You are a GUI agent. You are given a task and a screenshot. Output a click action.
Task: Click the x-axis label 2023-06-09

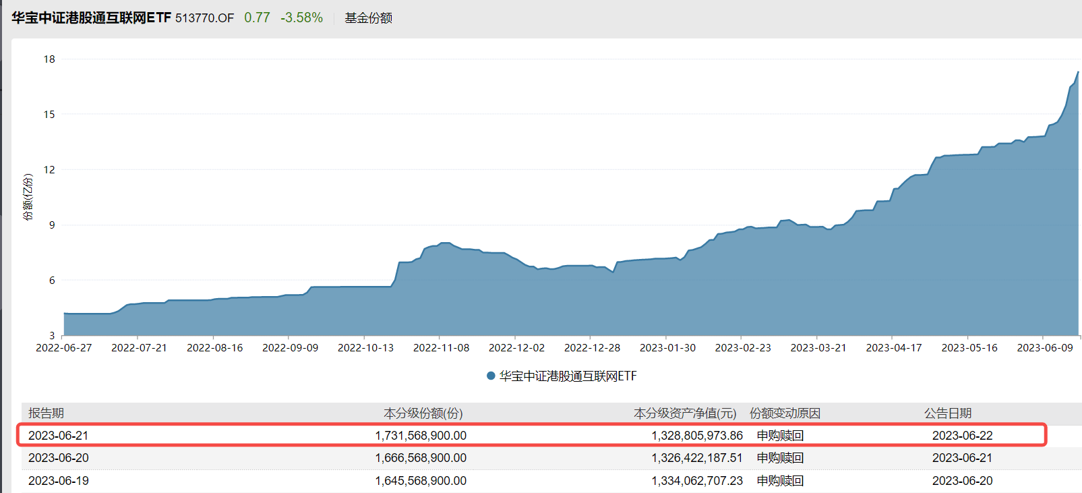click(x=1045, y=348)
